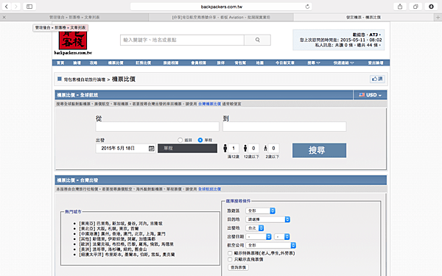Click the [東南亞] popular cities row

tap(121, 223)
